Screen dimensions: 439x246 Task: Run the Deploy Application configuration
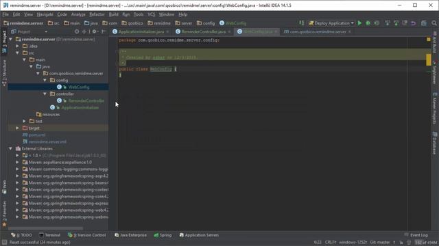[359, 23]
